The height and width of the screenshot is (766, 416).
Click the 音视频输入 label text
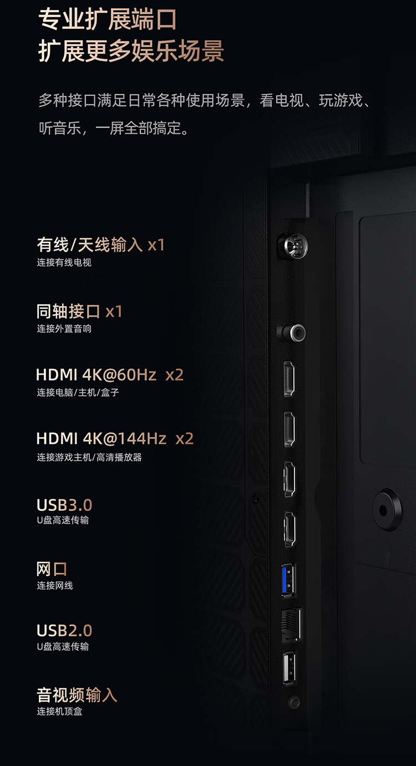pos(77,695)
